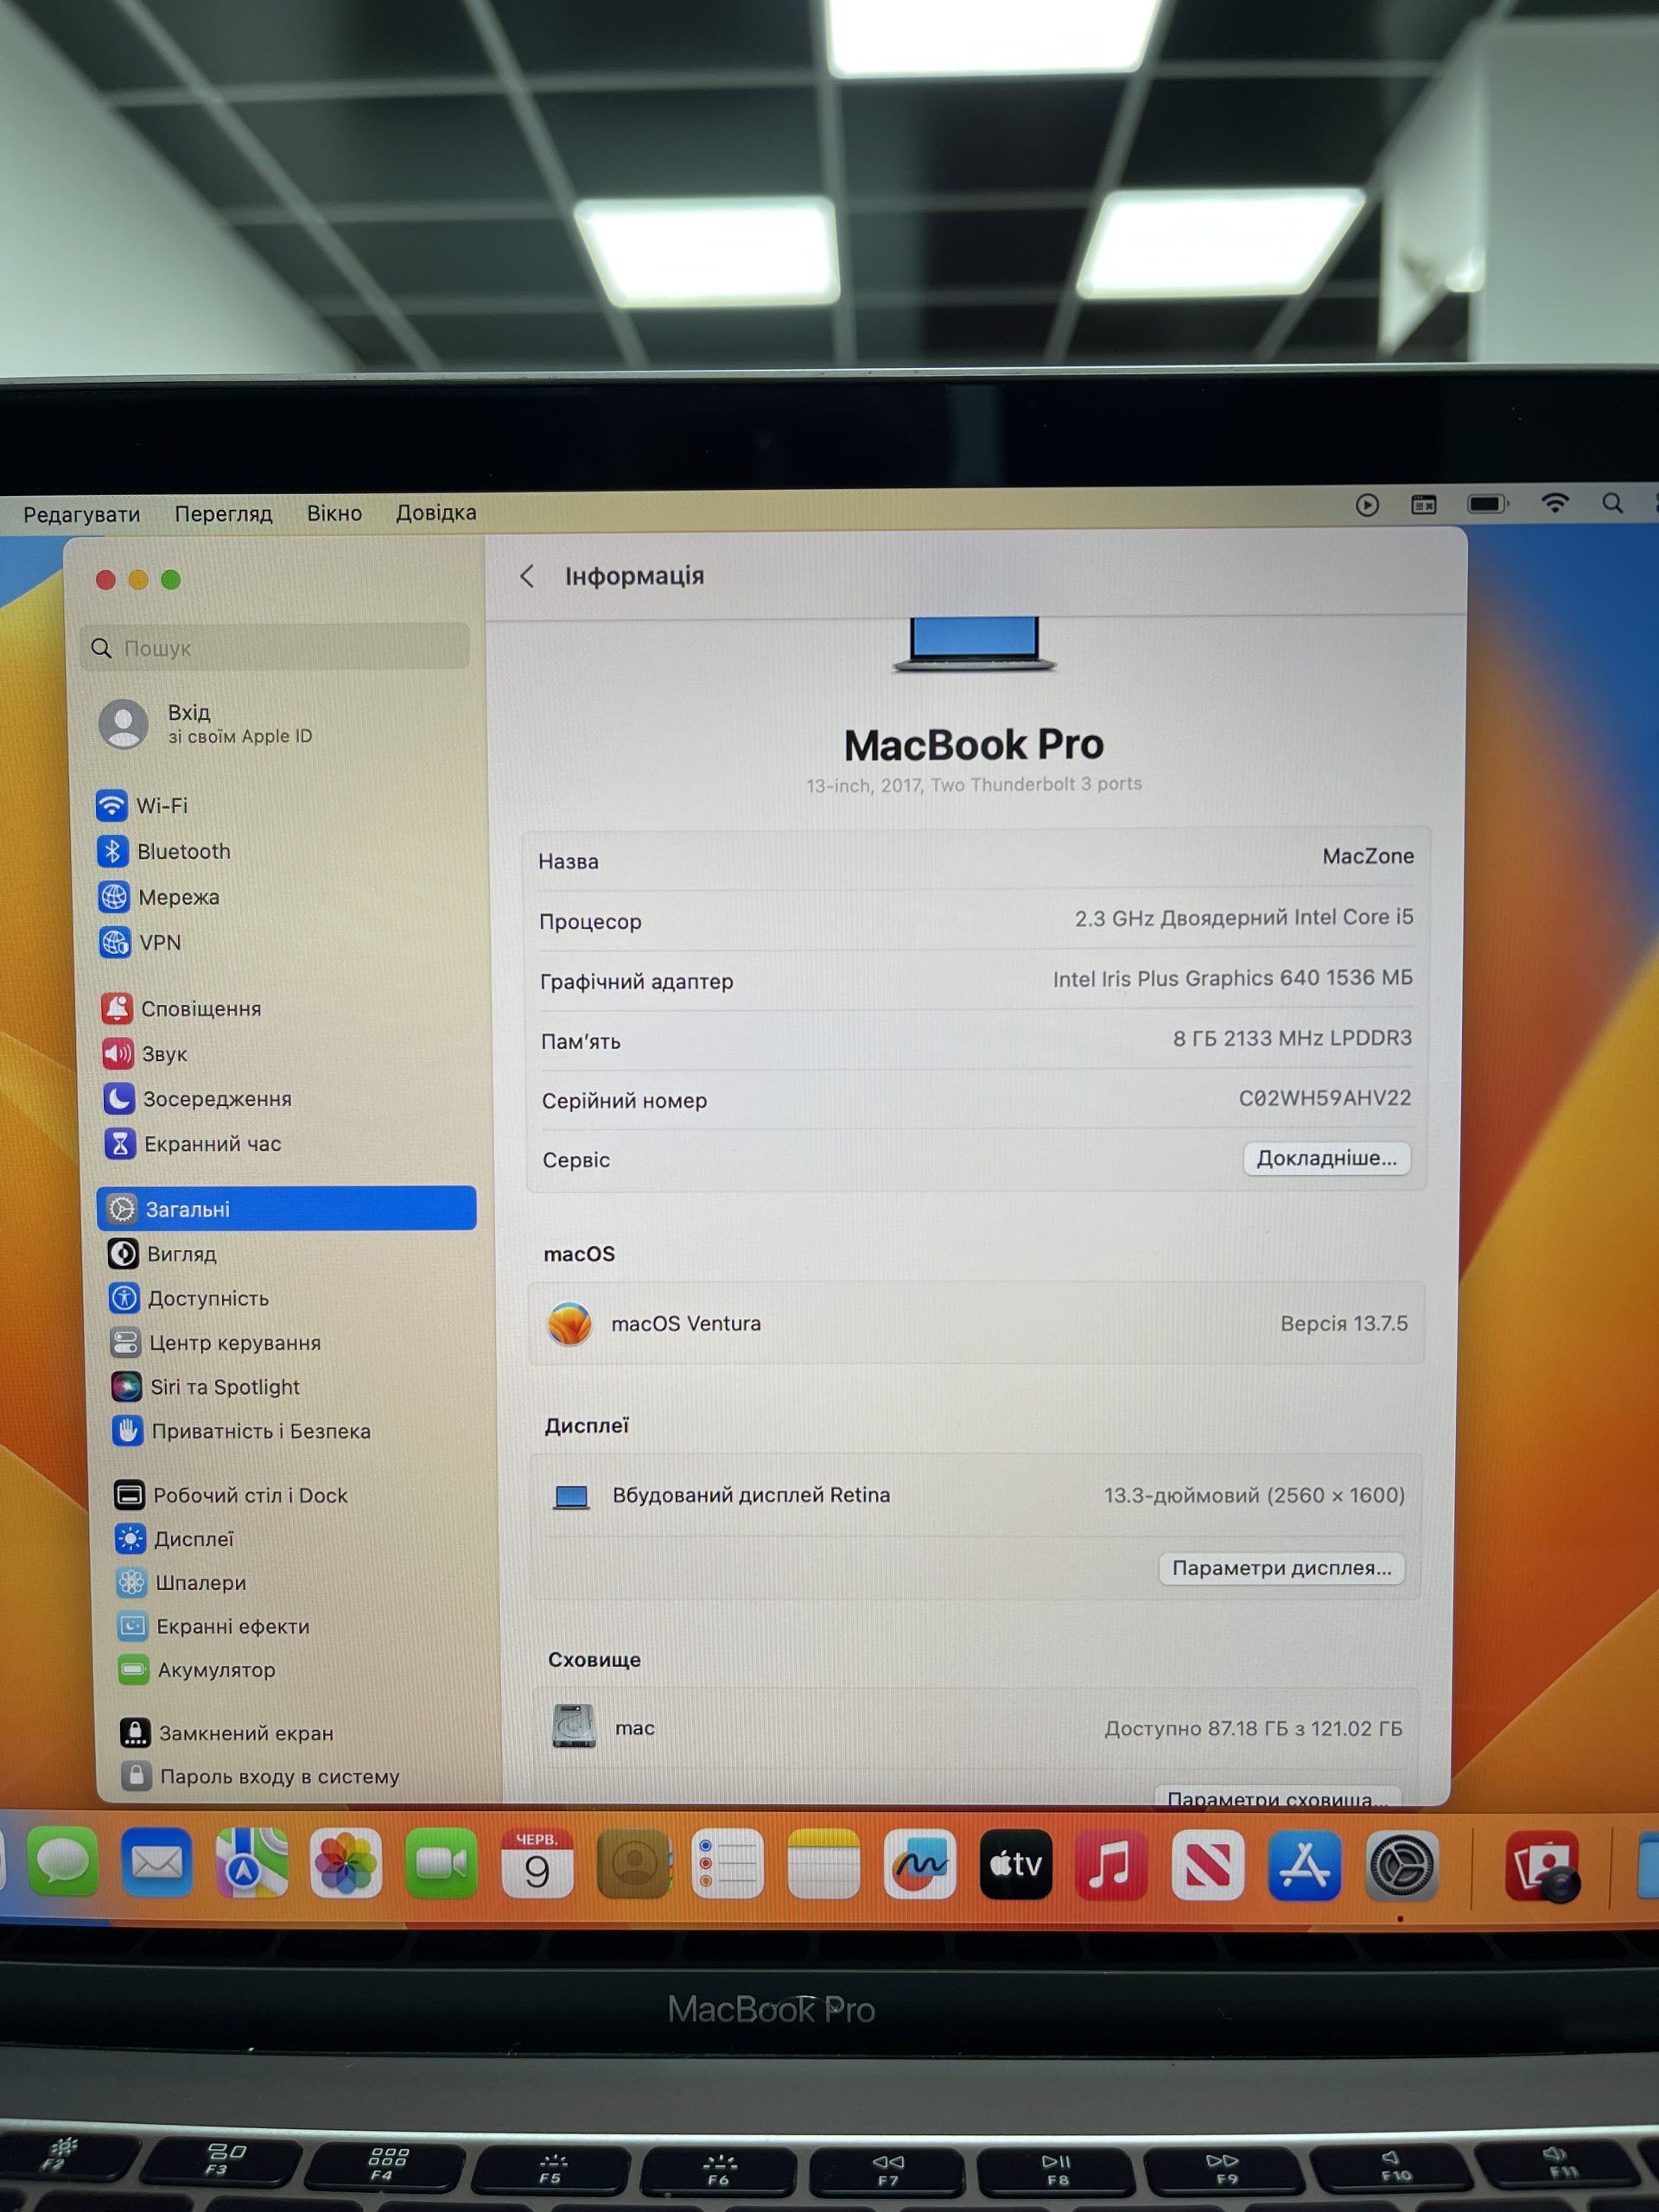Open VPN settings in sidebar
Viewport: 1659px width, 2212px height.
(140, 942)
